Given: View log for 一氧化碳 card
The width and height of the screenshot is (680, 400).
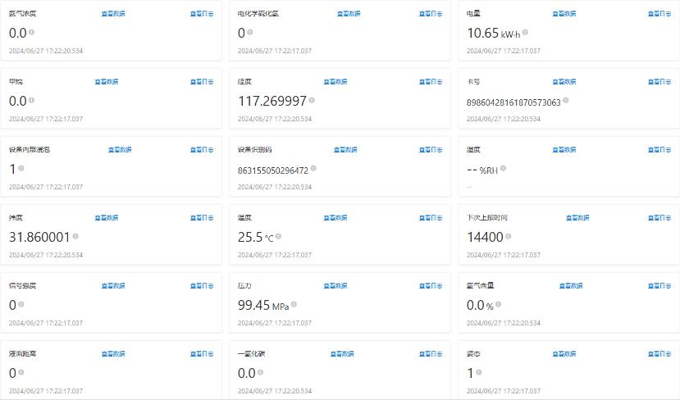Looking at the screenshot, I should 431,354.
